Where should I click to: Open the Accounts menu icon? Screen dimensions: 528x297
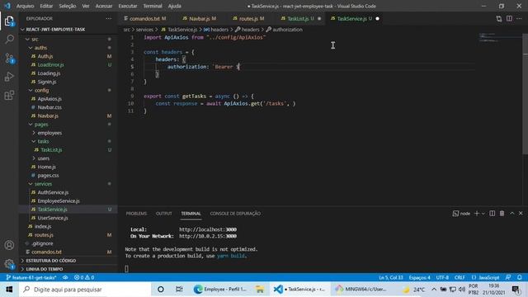(x=9, y=245)
